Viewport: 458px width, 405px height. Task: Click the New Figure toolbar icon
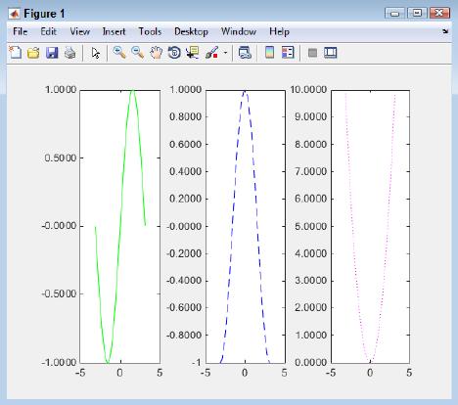pos(15,52)
